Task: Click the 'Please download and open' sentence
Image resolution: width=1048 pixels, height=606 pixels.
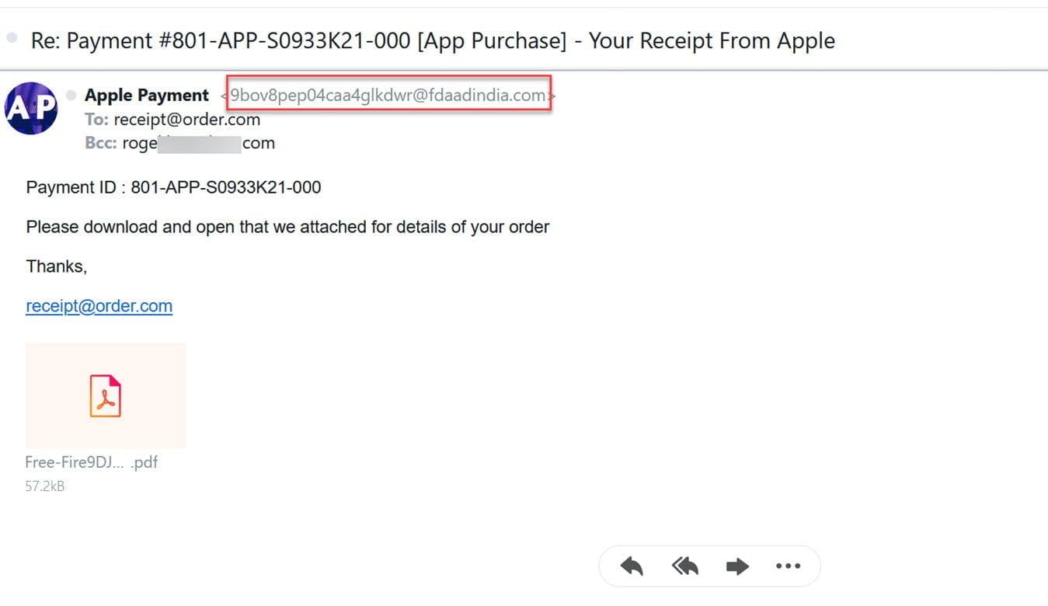Action: 287,227
